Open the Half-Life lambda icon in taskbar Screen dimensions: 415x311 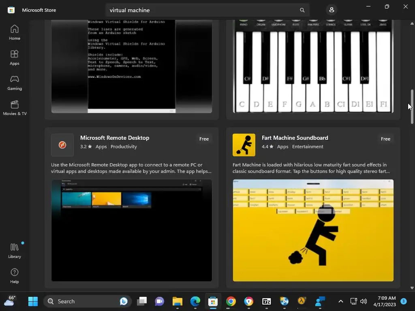click(x=302, y=301)
